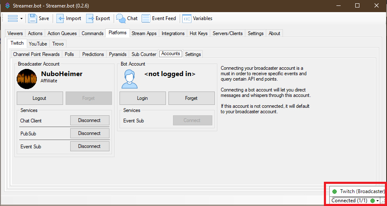Switch to the Hot Keys tab
Image resolution: width=387 pixels, height=206 pixels.
point(199,33)
